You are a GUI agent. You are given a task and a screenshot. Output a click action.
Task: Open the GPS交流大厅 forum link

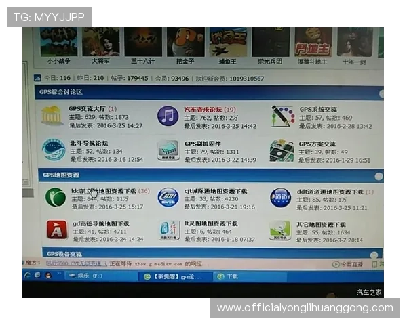[88, 109]
